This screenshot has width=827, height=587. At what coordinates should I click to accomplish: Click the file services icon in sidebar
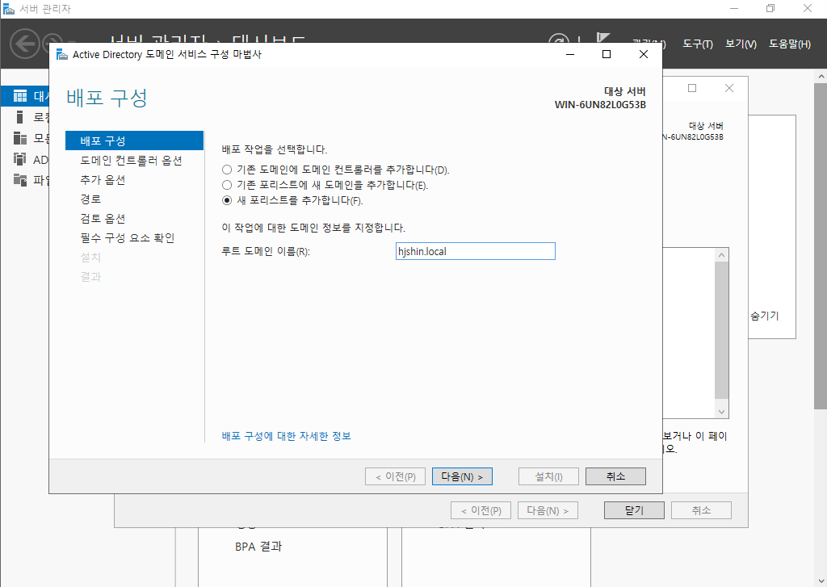tap(20, 180)
